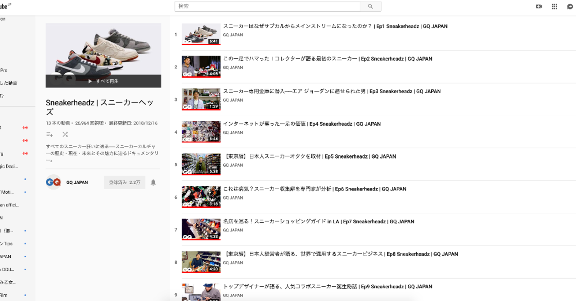Screen dimensions: 576x301
Task: Open the create video camera icon
Action: point(539,6)
